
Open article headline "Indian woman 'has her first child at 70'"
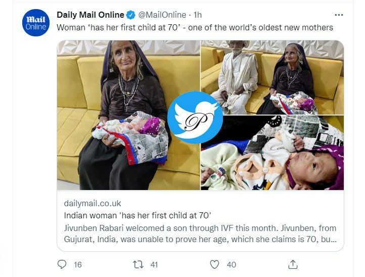tap(138, 215)
